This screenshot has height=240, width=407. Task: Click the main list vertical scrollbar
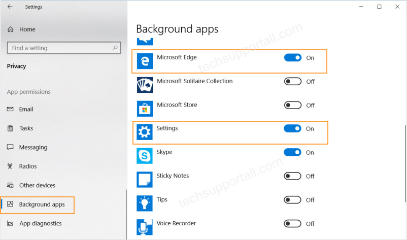405,163
